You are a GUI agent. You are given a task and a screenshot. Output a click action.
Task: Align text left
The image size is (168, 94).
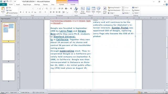click(x=51, y=12)
